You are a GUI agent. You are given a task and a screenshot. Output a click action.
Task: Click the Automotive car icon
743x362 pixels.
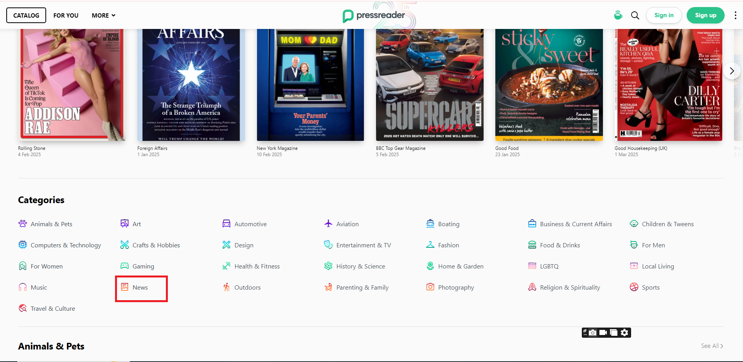(x=226, y=223)
